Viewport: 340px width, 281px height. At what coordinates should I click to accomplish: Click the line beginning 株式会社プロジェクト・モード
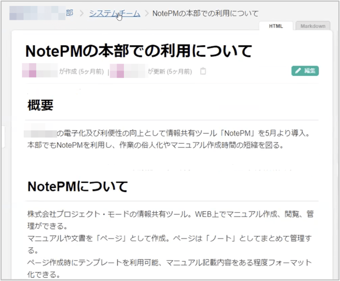point(171,214)
